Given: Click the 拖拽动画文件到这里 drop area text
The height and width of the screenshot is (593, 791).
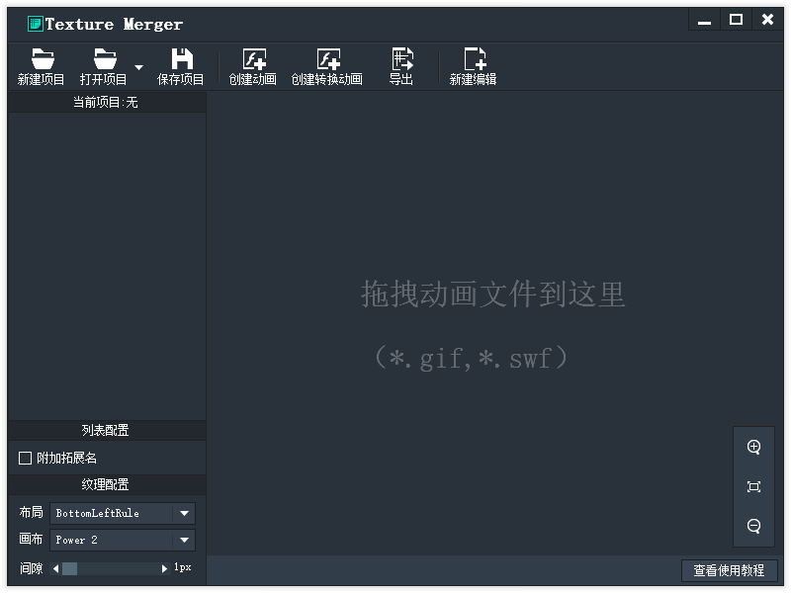Looking at the screenshot, I should point(492,294).
